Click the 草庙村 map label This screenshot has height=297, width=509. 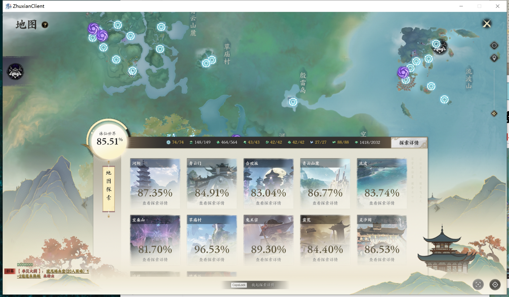[227, 54]
